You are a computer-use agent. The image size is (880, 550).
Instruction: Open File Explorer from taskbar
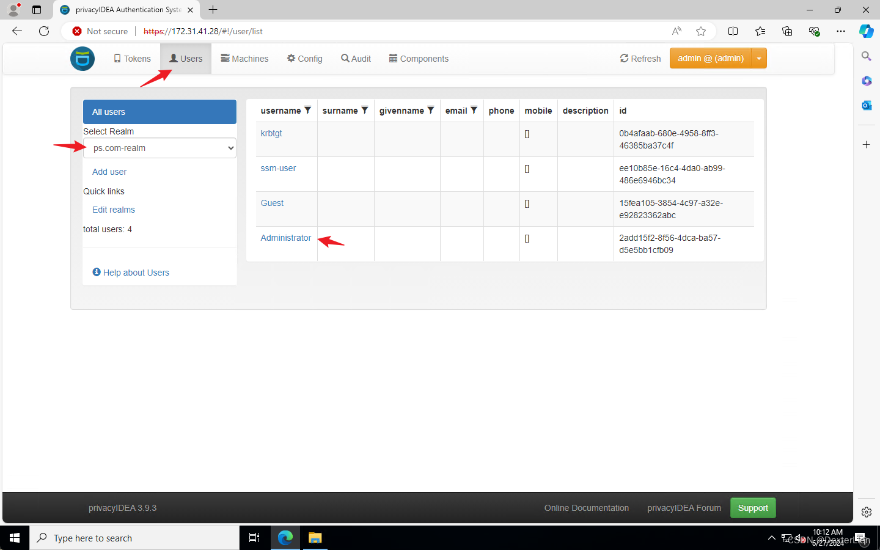tap(315, 538)
